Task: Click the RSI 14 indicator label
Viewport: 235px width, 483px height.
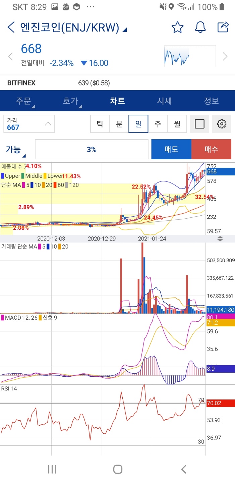Action: [x=9, y=388]
